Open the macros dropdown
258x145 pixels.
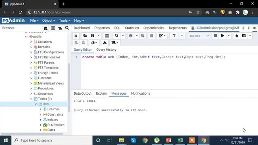tap(115, 43)
